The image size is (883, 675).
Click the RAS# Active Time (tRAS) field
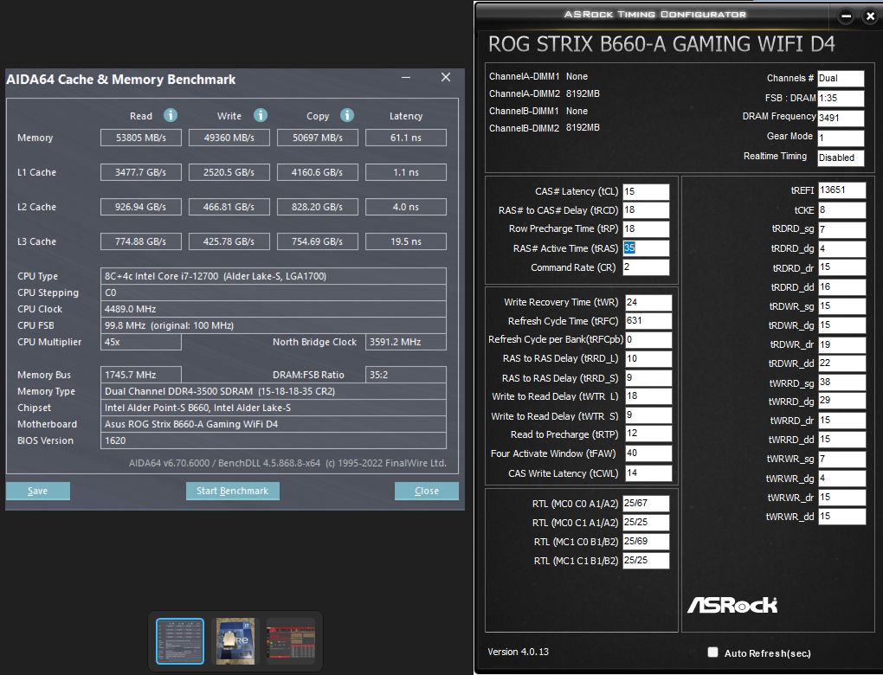click(646, 248)
